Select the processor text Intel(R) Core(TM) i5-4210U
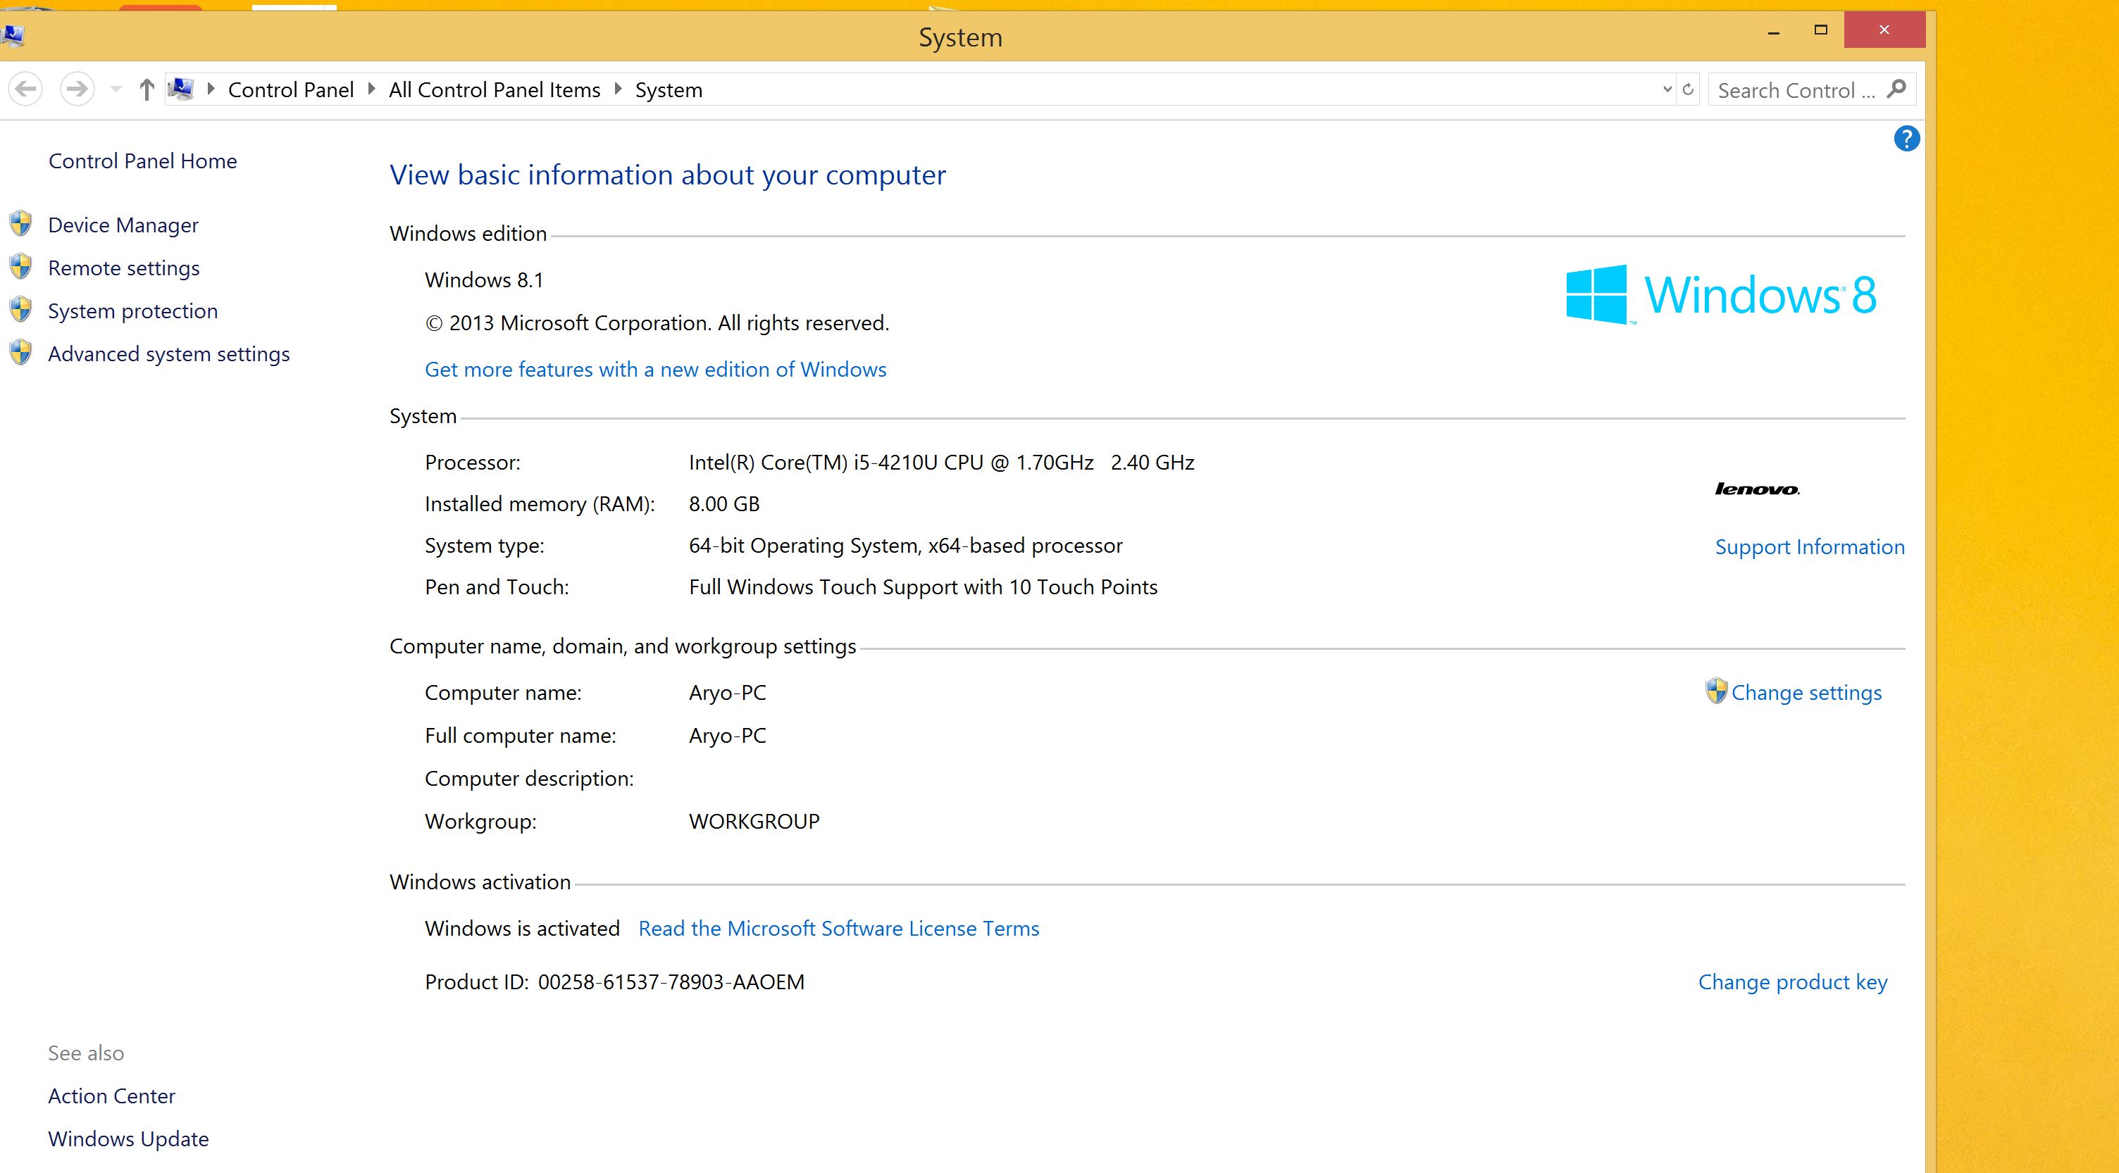This screenshot has height=1173, width=2119. tap(942, 463)
